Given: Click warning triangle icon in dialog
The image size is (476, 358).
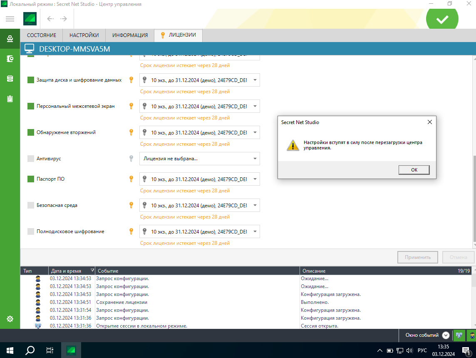Looking at the screenshot, I should [293, 145].
